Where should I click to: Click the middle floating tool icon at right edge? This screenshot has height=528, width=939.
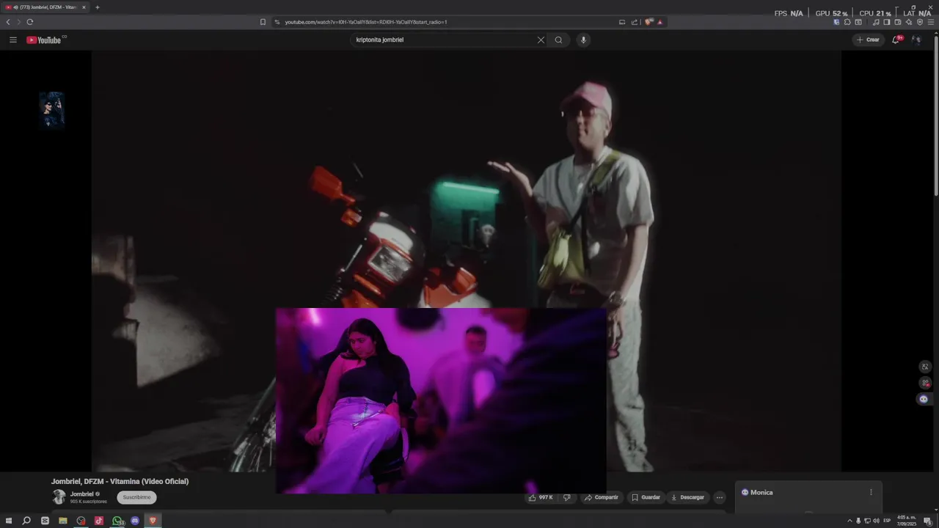tap(925, 383)
